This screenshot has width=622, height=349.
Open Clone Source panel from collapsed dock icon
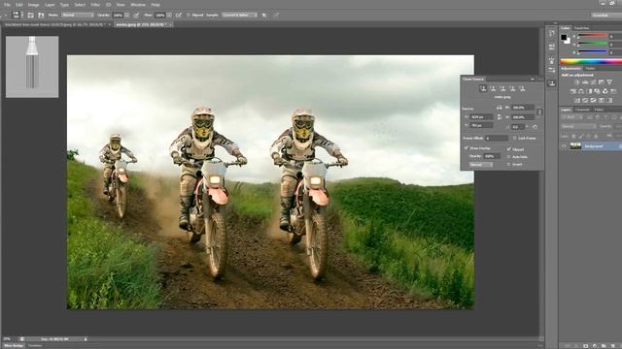point(551,83)
